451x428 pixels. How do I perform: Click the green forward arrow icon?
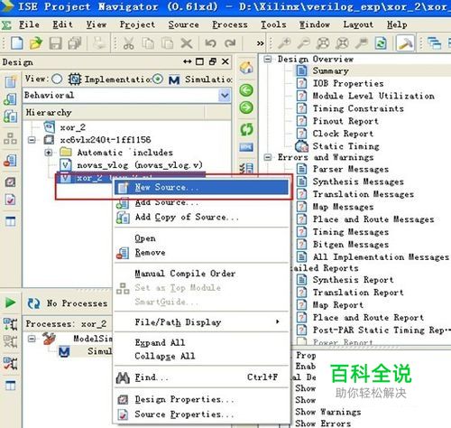pyautogui.click(x=246, y=107)
